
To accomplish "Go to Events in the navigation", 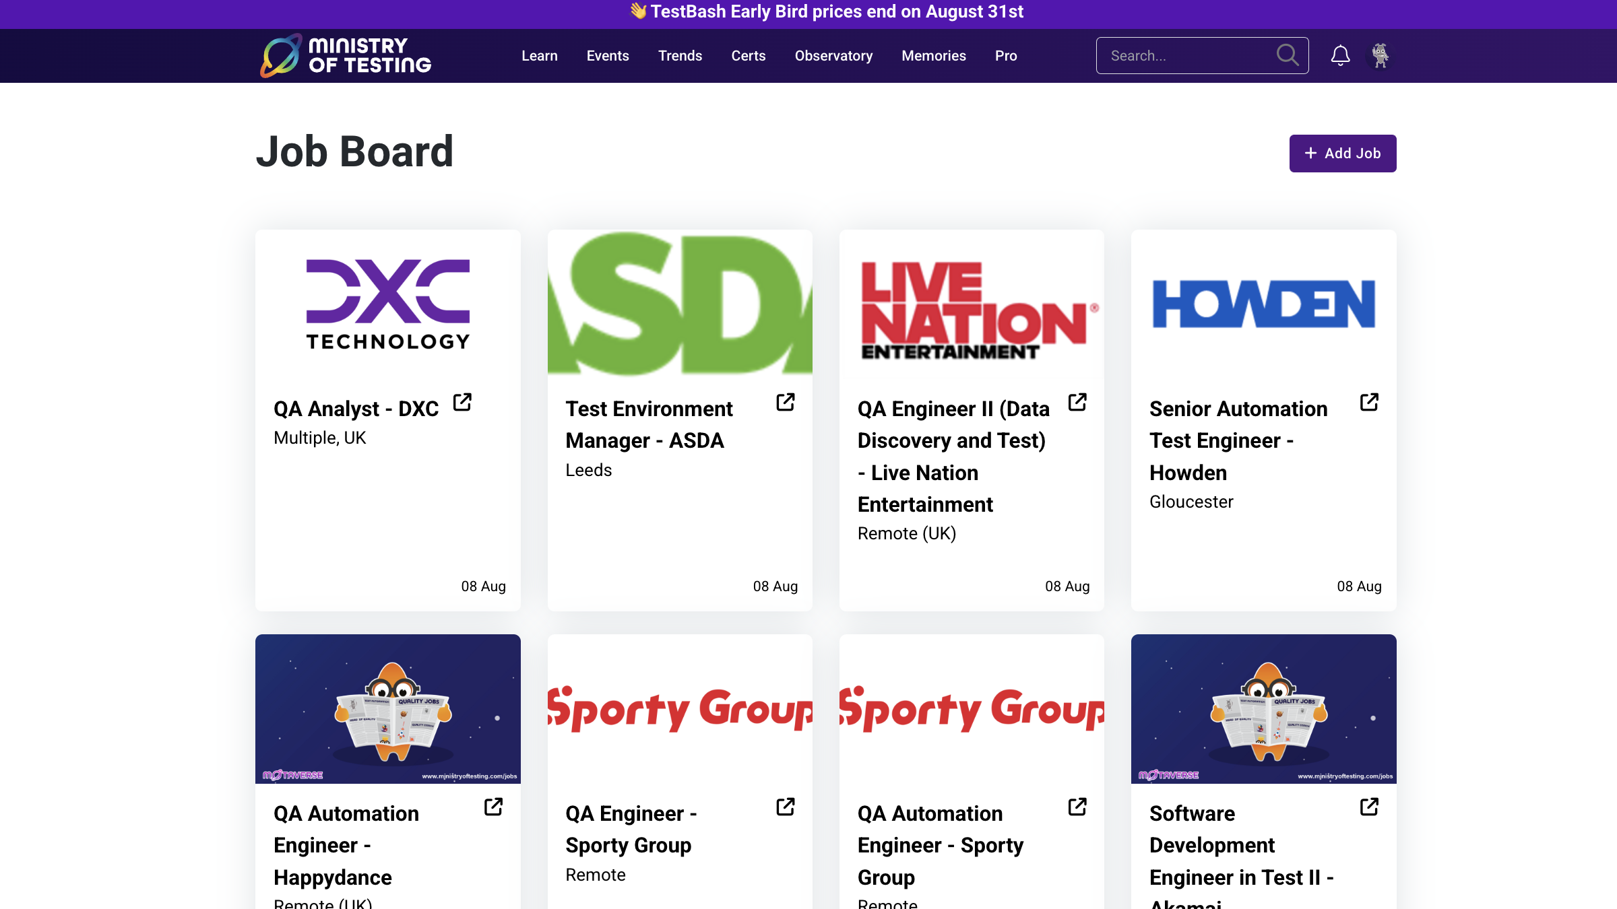I will click(608, 56).
